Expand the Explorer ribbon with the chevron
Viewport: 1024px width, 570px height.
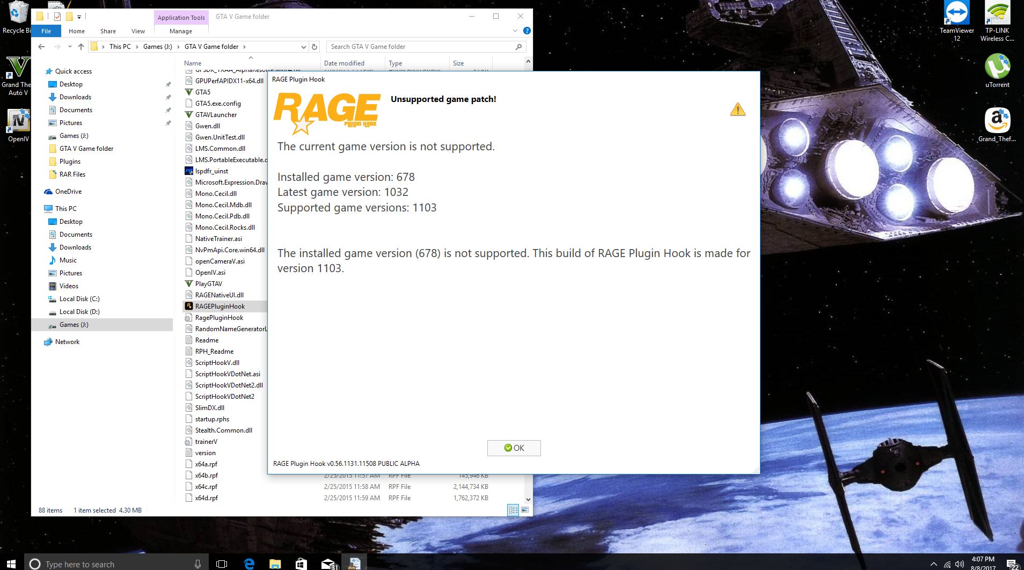(x=515, y=31)
